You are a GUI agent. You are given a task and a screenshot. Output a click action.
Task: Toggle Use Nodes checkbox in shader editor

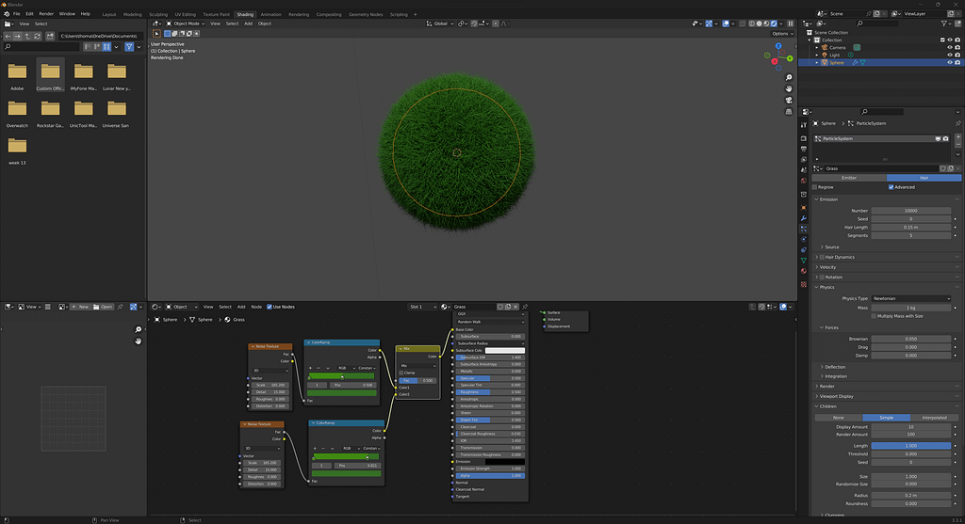click(x=270, y=307)
